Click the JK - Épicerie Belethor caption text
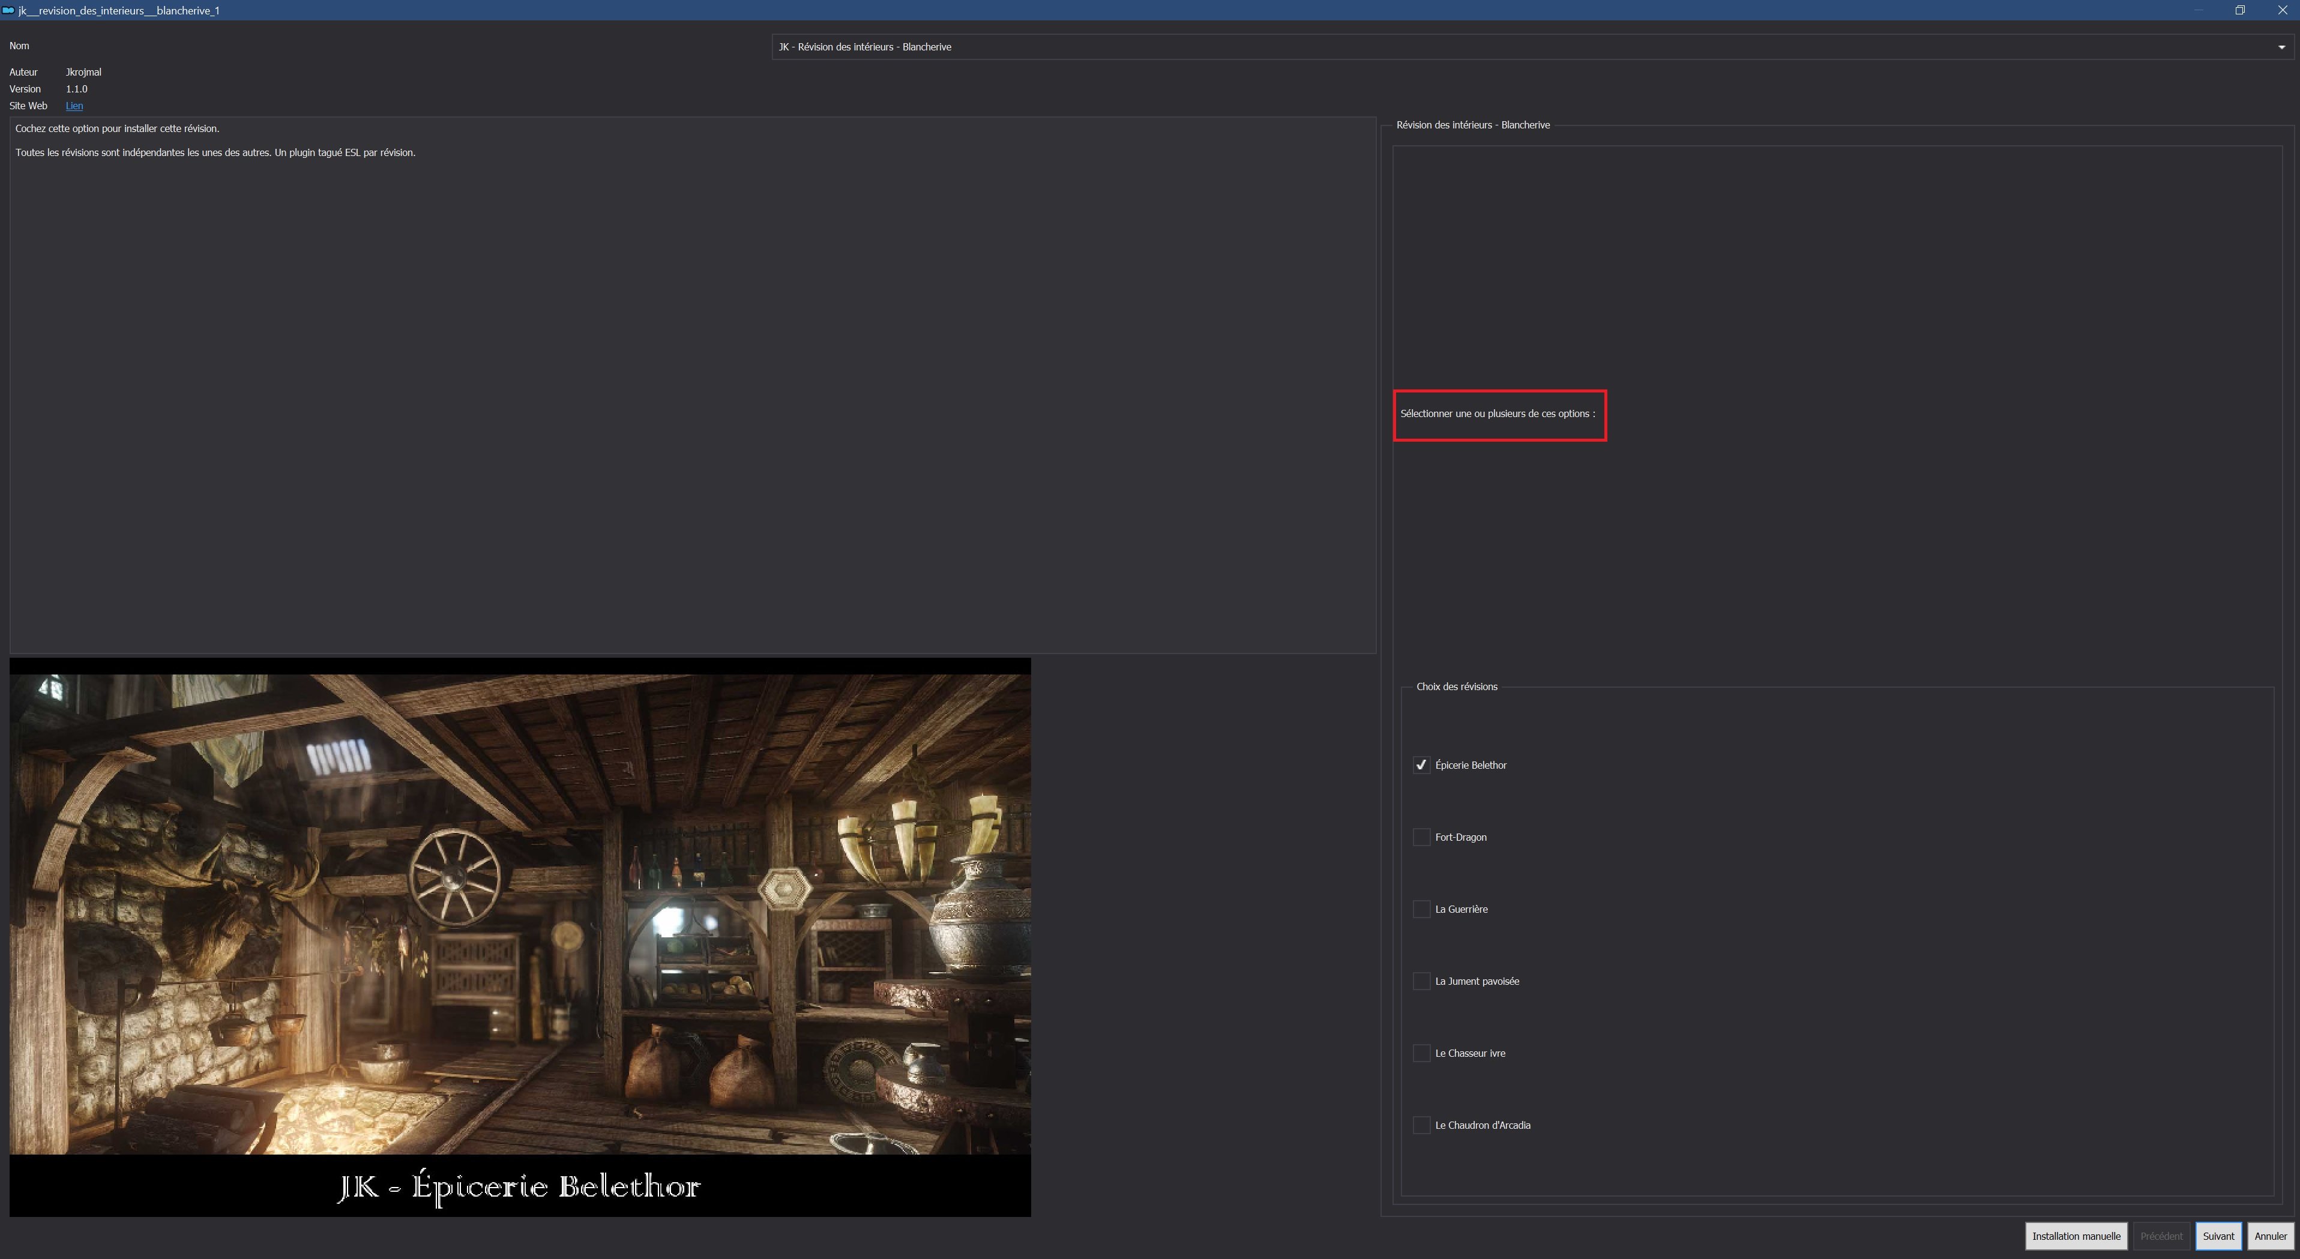Screen dimensions: 2300x1259 coord(519,1186)
